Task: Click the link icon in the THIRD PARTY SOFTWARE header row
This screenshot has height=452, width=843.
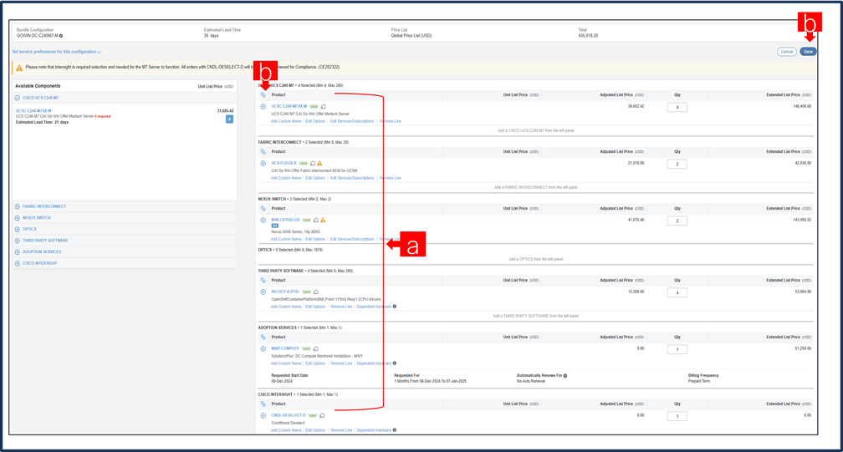Action: coord(263,280)
